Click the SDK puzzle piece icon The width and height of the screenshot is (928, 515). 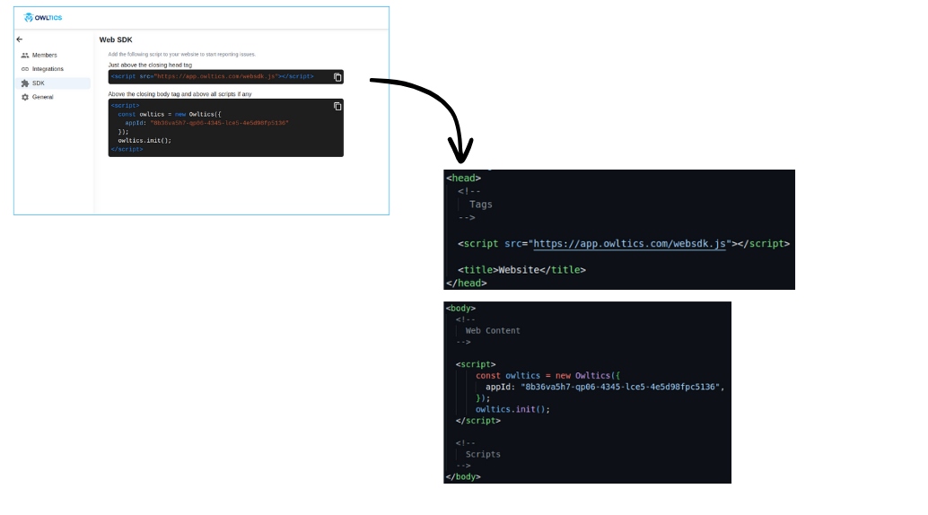coord(25,83)
